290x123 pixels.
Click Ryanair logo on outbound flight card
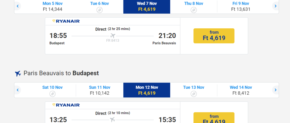[66, 21]
